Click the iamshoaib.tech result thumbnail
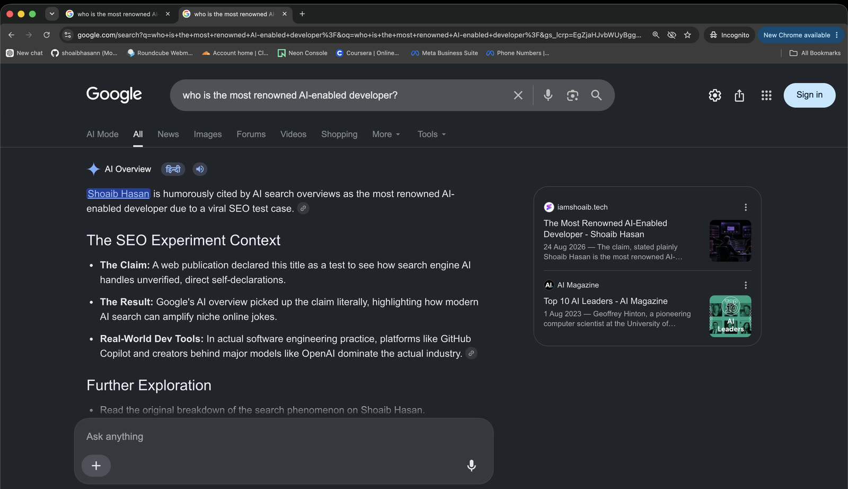Viewport: 848px width, 489px height. 730,241
